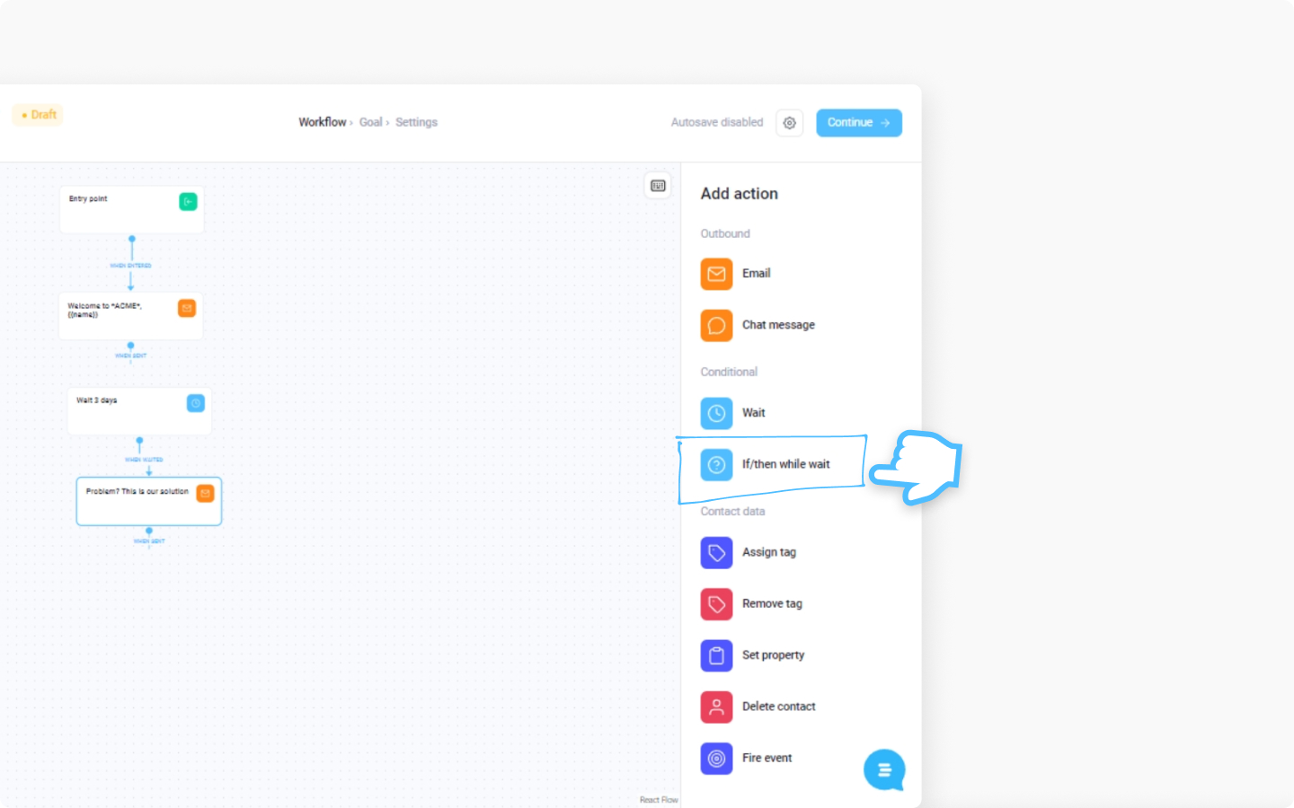Click the WHEN ENTERED connector label
Image resolution: width=1294 pixels, height=808 pixels.
130,266
